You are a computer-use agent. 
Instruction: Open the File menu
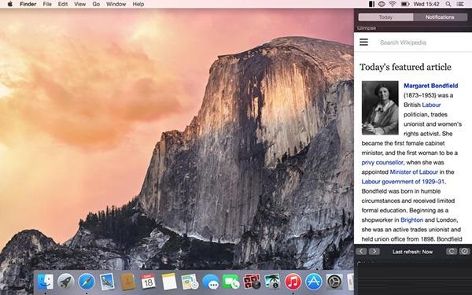tap(47, 4)
